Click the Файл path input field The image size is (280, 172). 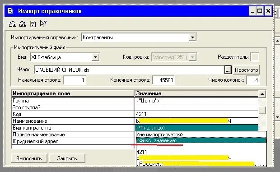[129, 70]
